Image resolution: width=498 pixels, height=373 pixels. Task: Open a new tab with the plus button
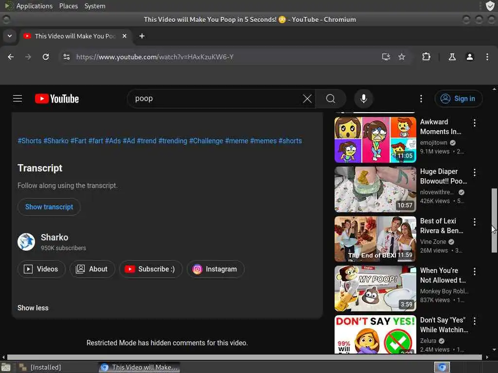(142, 36)
